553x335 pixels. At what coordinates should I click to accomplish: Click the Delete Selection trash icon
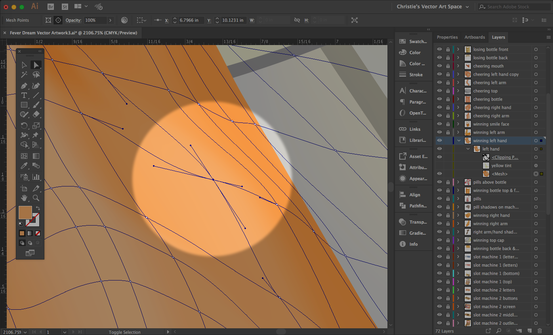click(540, 331)
